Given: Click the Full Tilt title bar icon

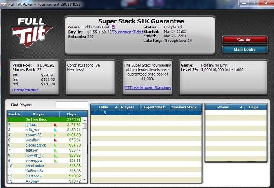Looking at the screenshot, I should click(4, 4).
